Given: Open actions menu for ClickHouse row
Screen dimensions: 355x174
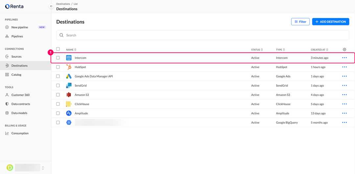Looking at the screenshot, I should [x=344, y=104].
